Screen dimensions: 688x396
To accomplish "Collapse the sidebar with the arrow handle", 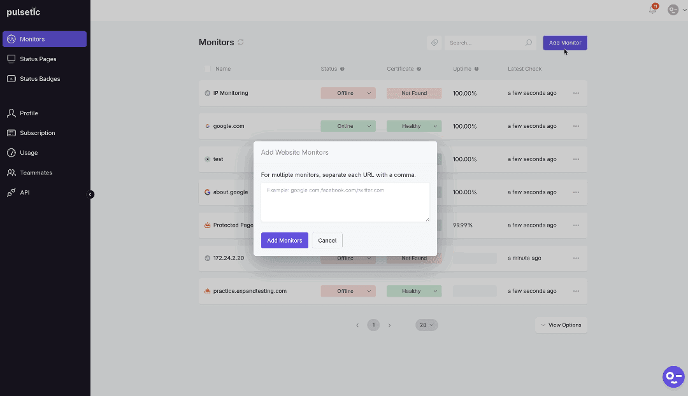I will (90, 194).
